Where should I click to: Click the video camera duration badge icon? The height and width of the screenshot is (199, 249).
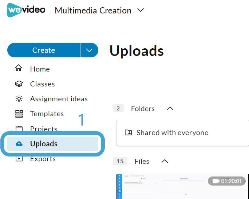click(216, 181)
